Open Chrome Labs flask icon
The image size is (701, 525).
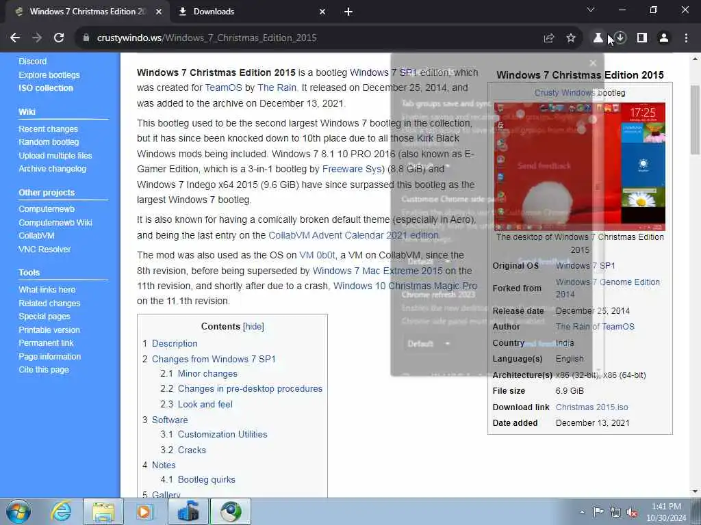point(598,38)
